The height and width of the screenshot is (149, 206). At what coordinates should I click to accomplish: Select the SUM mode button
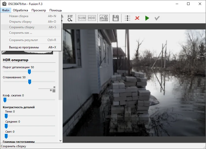click(82, 18)
